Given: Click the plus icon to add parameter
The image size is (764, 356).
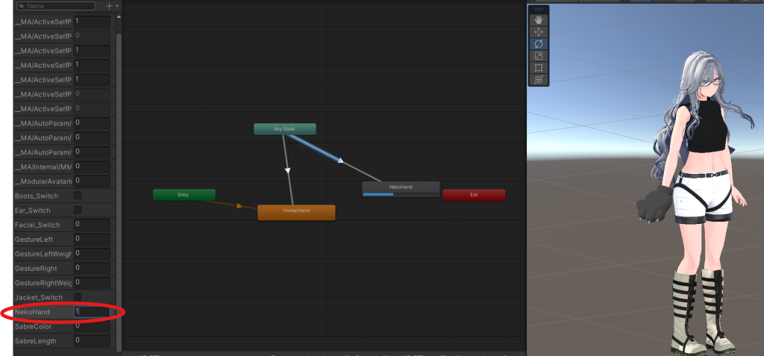Looking at the screenshot, I should [x=109, y=6].
